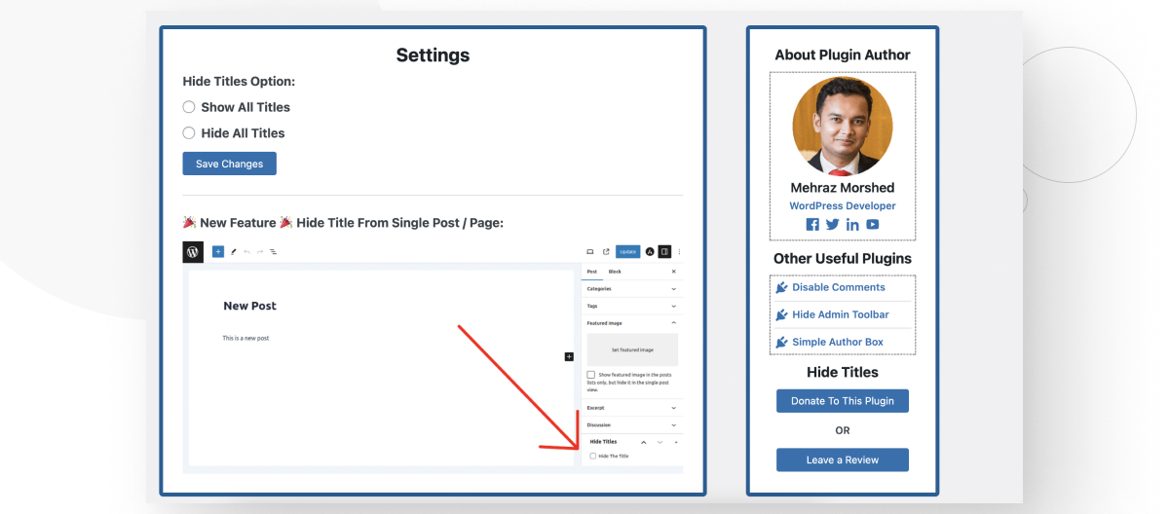1169x514 pixels.
Task: Click the undo arrow in editor toolbar
Action: coord(246,251)
